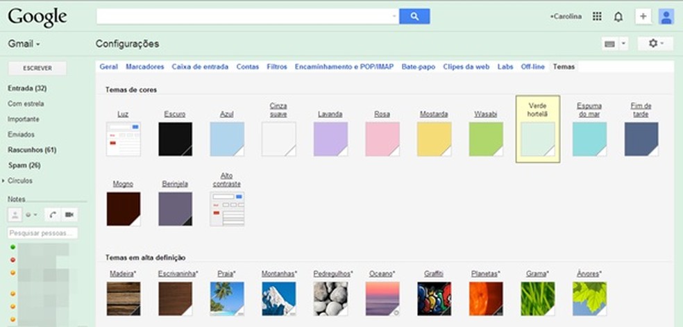This screenshot has height=327, width=683.
Task: Open the blue account profile avatar
Action: 666,17
